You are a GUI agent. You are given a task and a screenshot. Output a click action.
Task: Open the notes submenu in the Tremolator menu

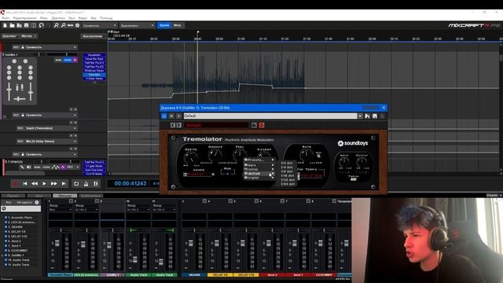click(x=259, y=169)
